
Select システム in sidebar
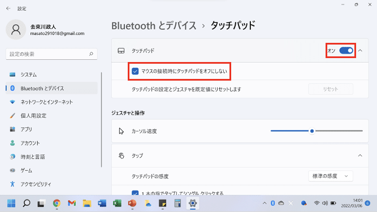coord(51,74)
